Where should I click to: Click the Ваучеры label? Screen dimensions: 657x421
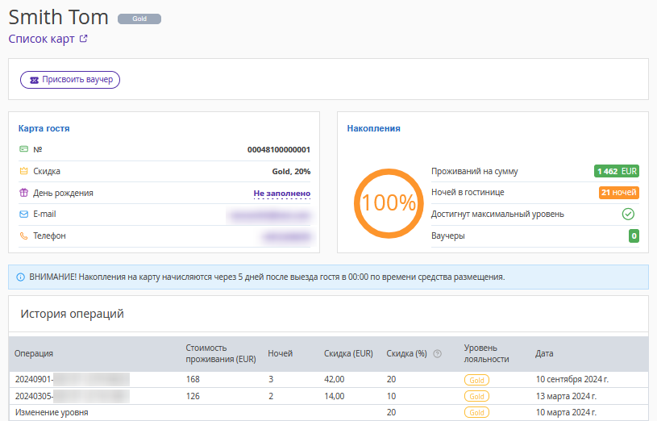point(448,236)
